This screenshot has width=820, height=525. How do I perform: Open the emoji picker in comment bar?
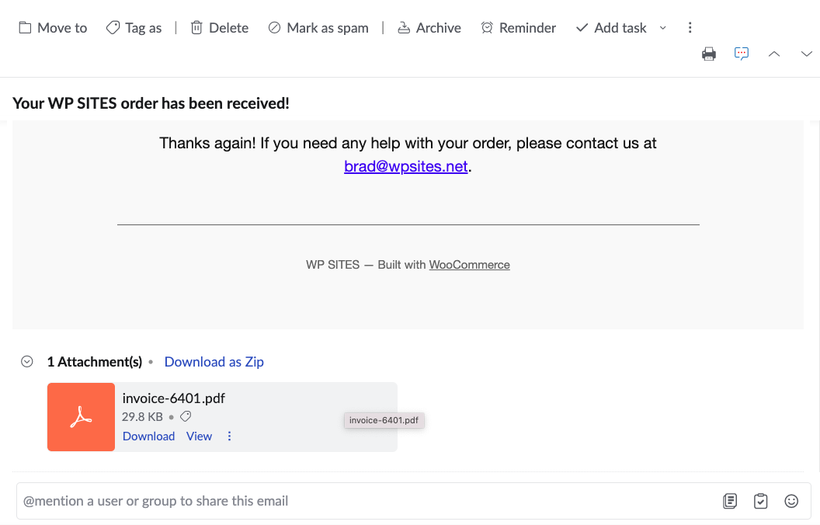(x=791, y=501)
